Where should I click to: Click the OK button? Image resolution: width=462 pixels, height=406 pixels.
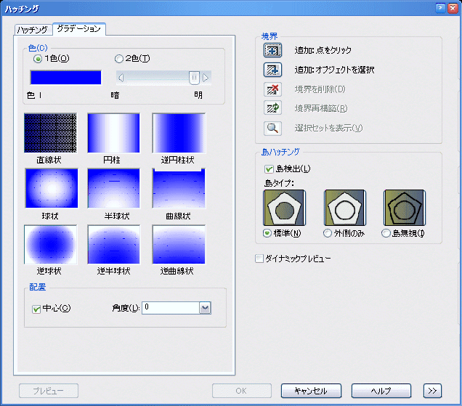pos(242,391)
